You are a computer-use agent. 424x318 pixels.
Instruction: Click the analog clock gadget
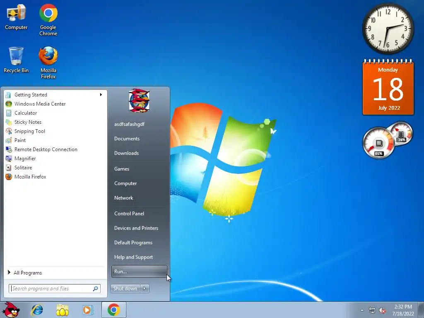point(388,29)
